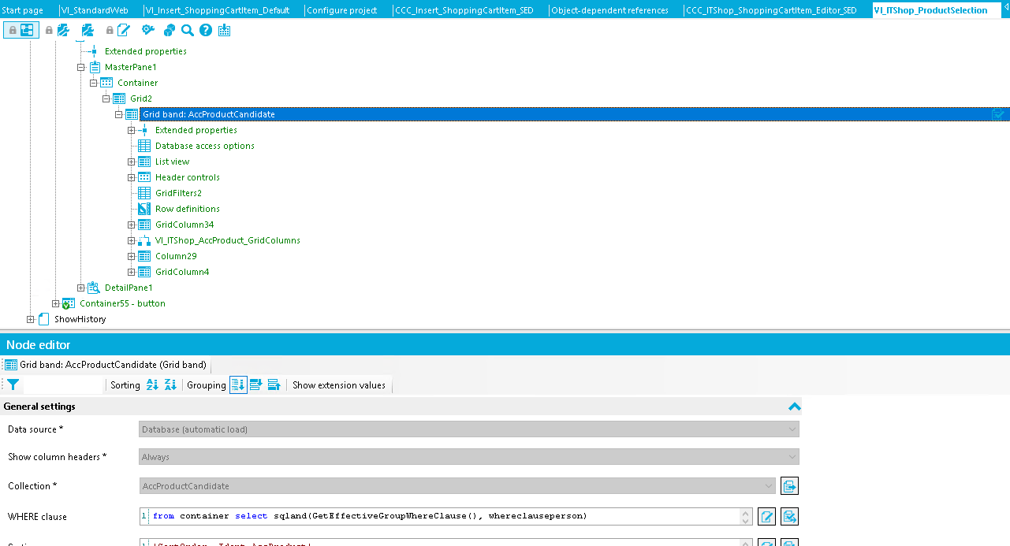Viewport: 1010px width, 546px height.
Task: Expand the DetailPane1 tree node
Action: (x=80, y=288)
